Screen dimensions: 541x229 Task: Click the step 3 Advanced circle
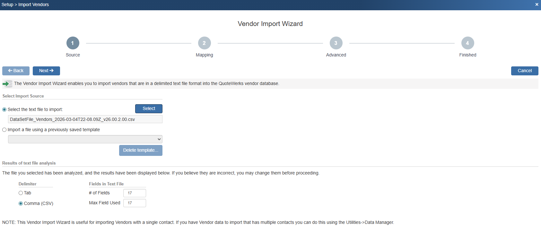point(336,43)
